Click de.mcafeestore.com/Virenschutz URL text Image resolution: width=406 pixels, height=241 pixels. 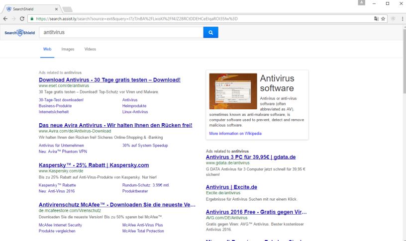[70, 211]
